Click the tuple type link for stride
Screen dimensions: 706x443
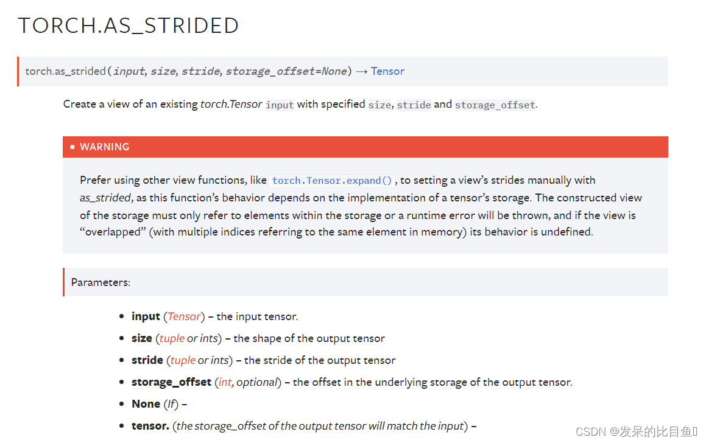tap(183, 360)
